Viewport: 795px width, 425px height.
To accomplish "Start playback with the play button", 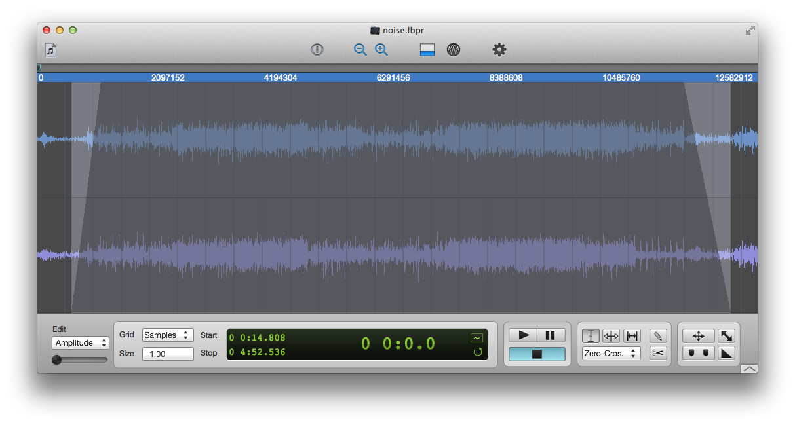I will [523, 335].
